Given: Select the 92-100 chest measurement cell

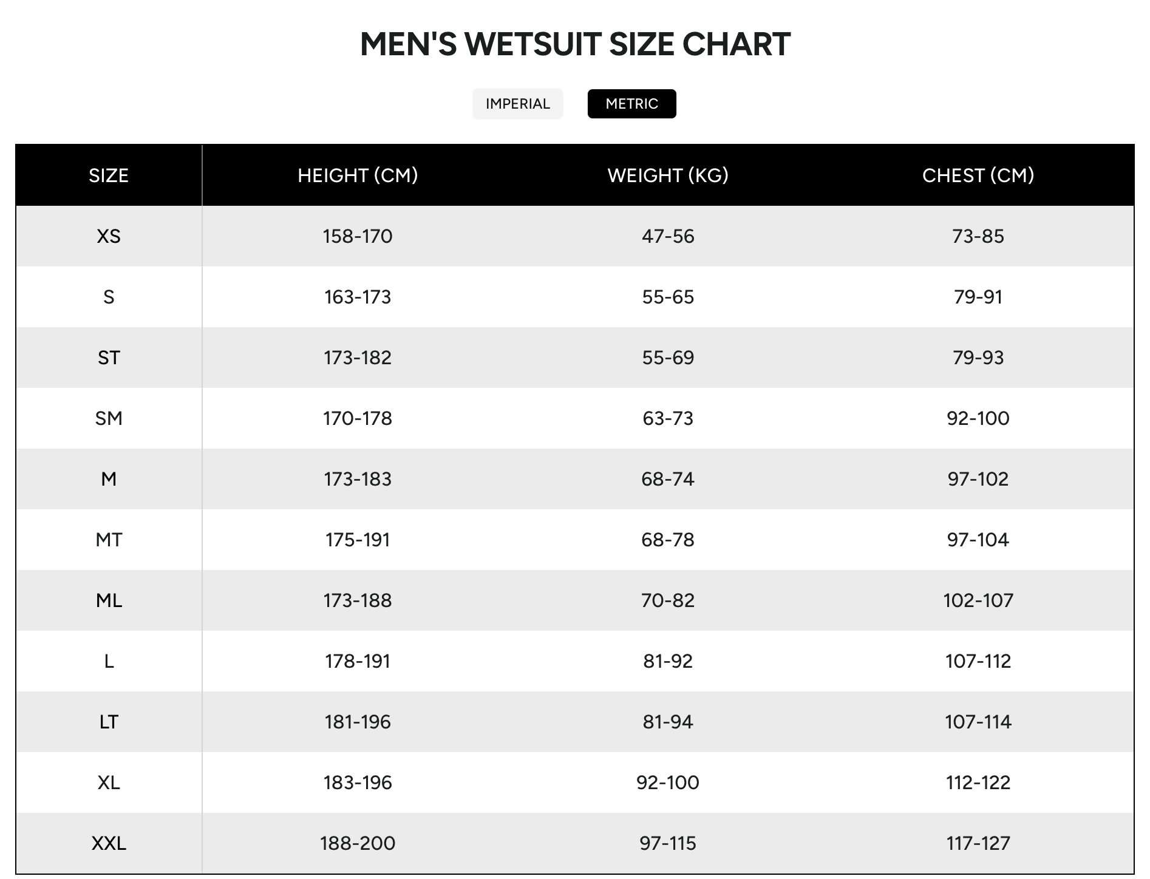Looking at the screenshot, I should pyautogui.click(x=978, y=418).
